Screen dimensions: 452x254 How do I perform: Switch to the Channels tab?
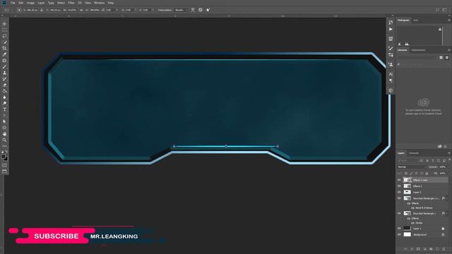point(414,153)
